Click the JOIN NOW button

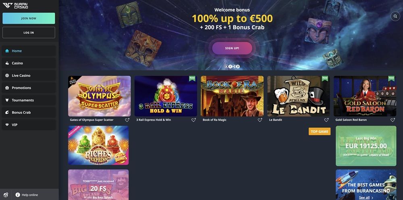coord(29,19)
